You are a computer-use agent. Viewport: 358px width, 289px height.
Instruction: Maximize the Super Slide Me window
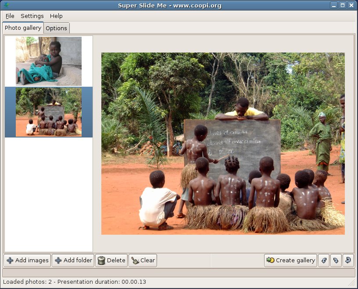(343, 5)
